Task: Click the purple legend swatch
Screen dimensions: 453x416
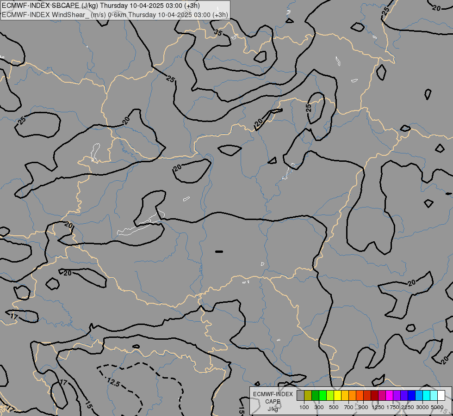Action: (397, 396)
